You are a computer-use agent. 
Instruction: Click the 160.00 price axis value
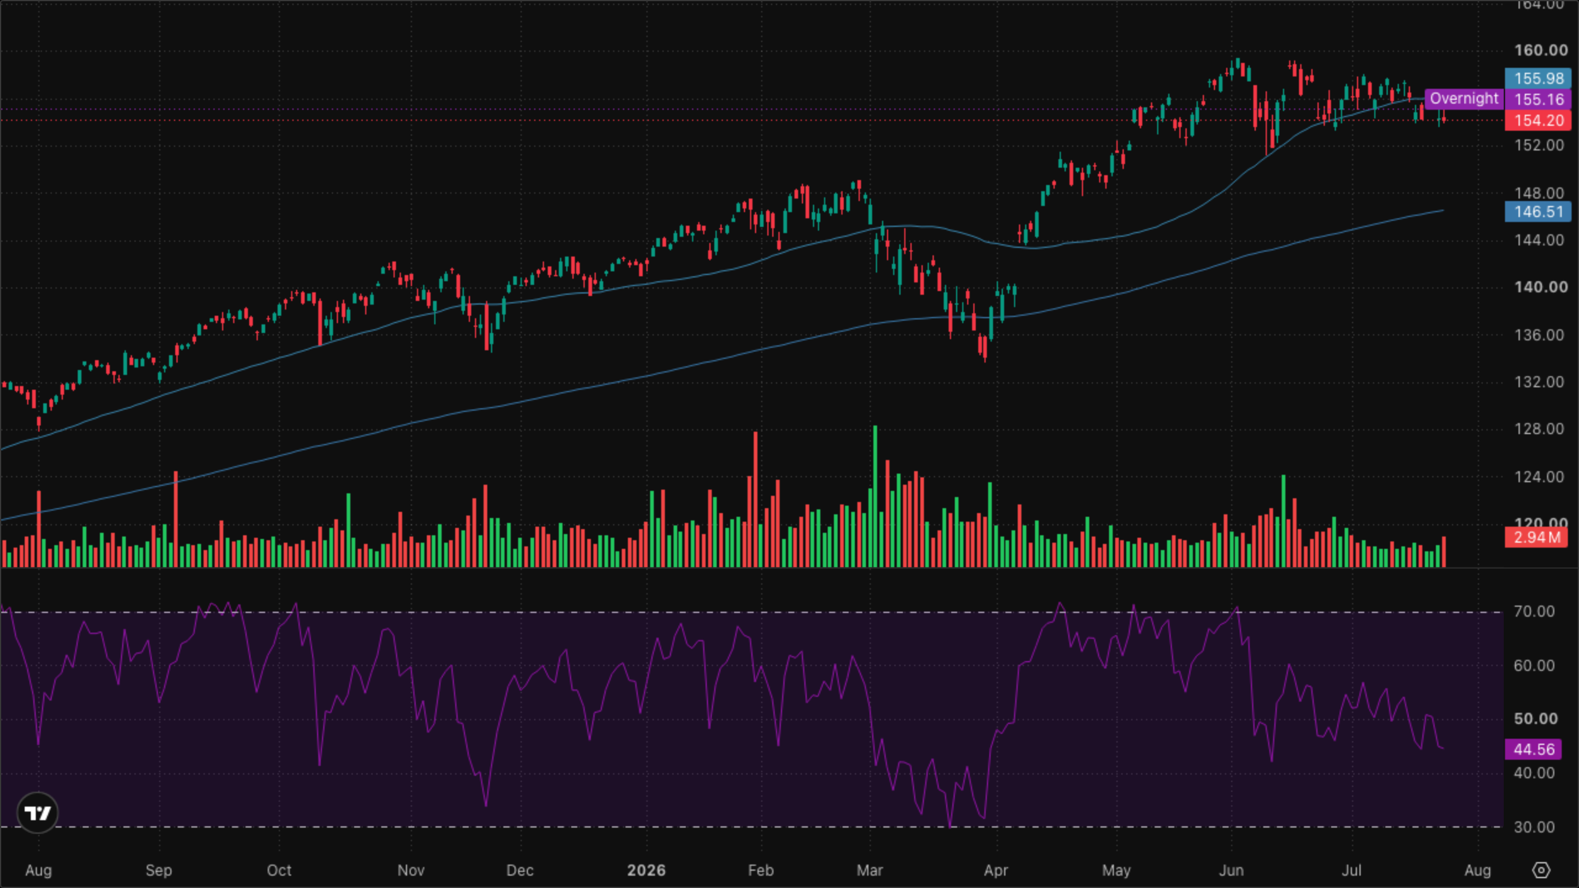coord(1541,50)
